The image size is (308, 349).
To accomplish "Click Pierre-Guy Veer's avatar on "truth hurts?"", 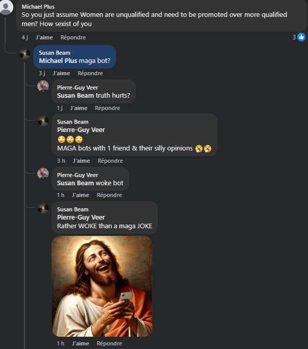I will [43, 86].
